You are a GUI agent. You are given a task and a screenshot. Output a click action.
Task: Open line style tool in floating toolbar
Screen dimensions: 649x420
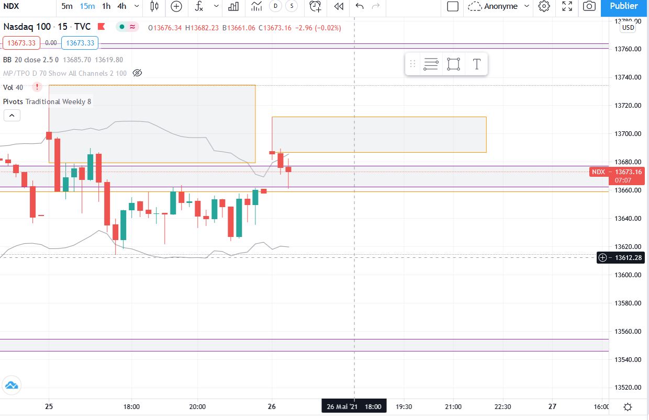[x=431, y=64]
